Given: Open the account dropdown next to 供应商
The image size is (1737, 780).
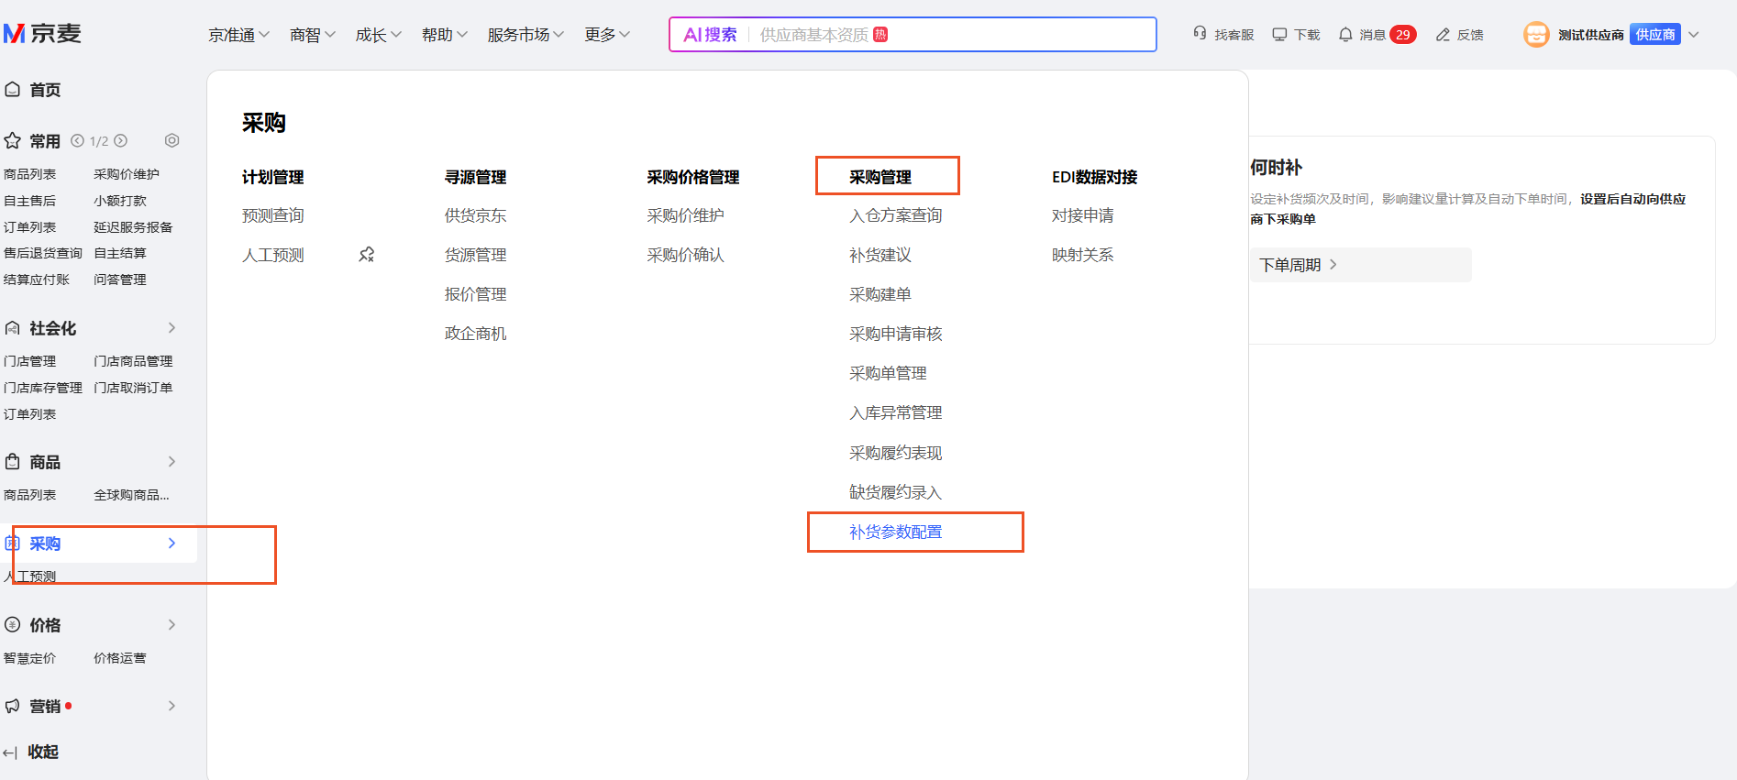Looking at the screenshot, I should (1694, 35).
